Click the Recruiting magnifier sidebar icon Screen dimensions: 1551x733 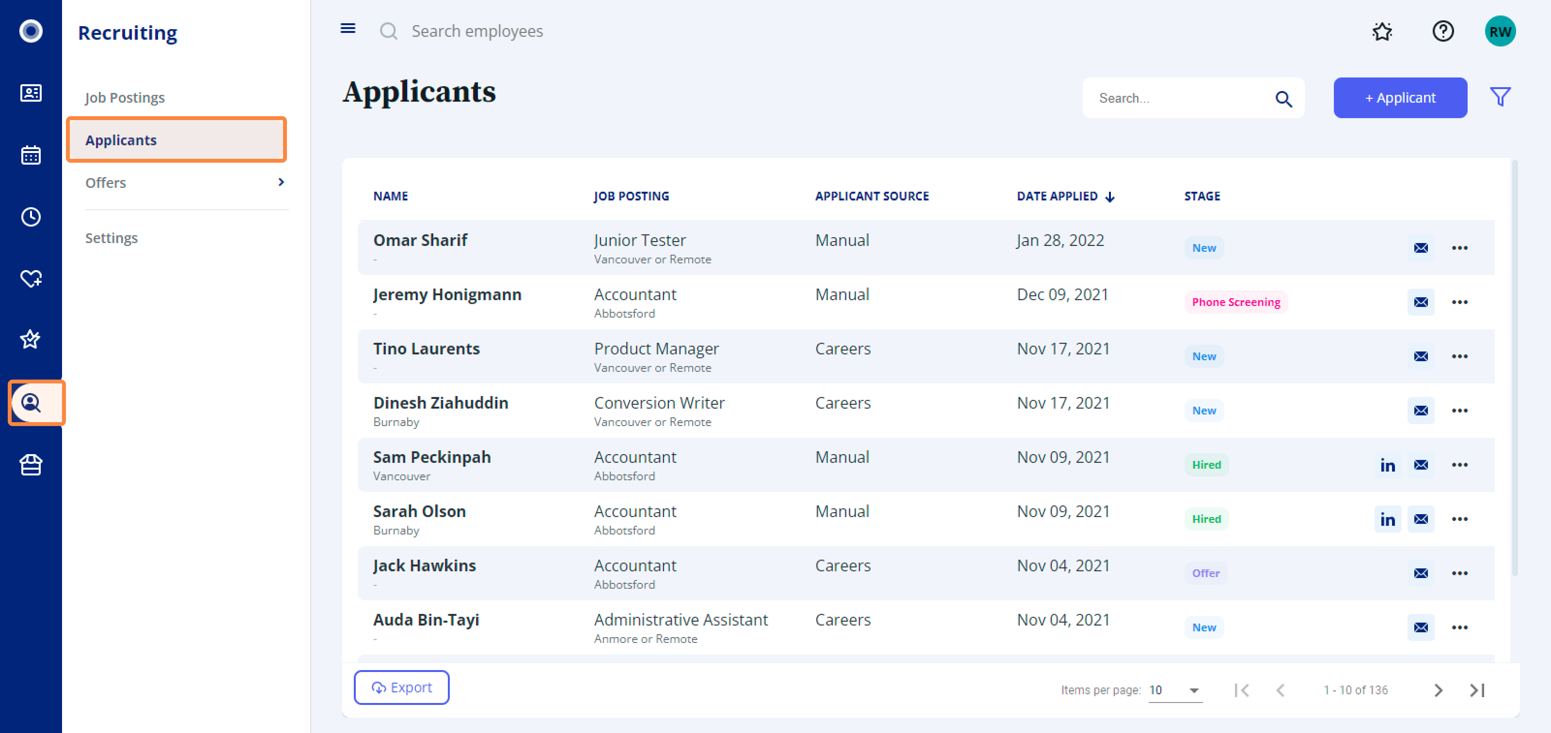pyautogui.click(x=31, y=402)
